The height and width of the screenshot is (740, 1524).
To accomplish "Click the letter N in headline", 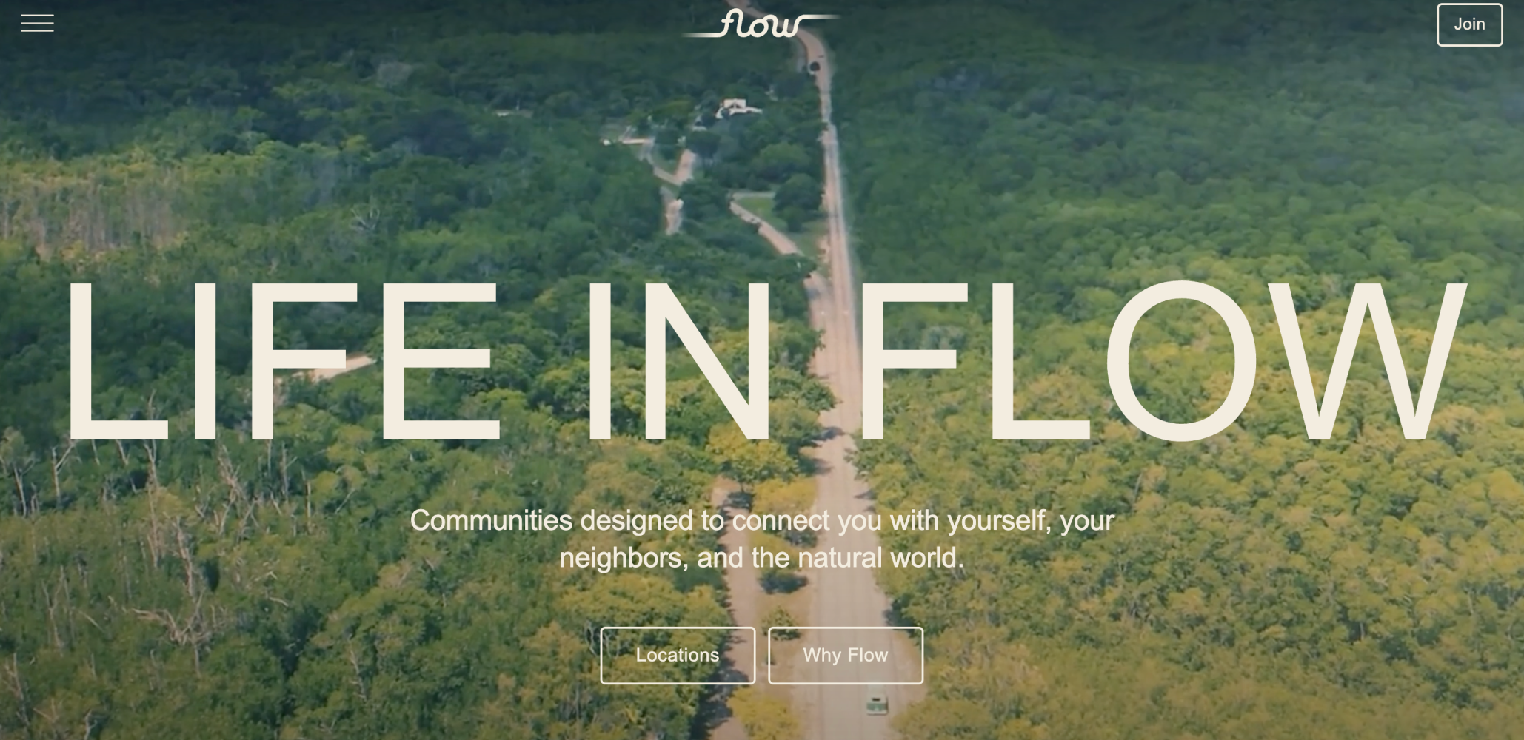I will pos(707,360).
